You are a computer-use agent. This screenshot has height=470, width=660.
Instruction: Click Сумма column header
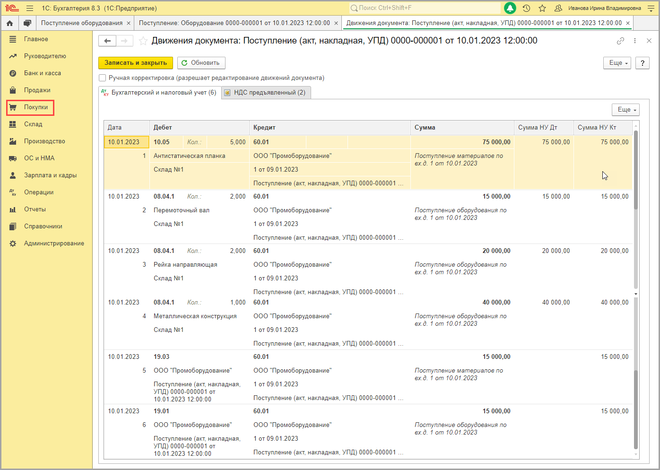pos(462,128)
